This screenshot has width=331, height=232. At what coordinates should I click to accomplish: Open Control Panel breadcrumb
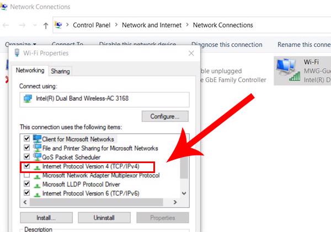tap(92, 25)
